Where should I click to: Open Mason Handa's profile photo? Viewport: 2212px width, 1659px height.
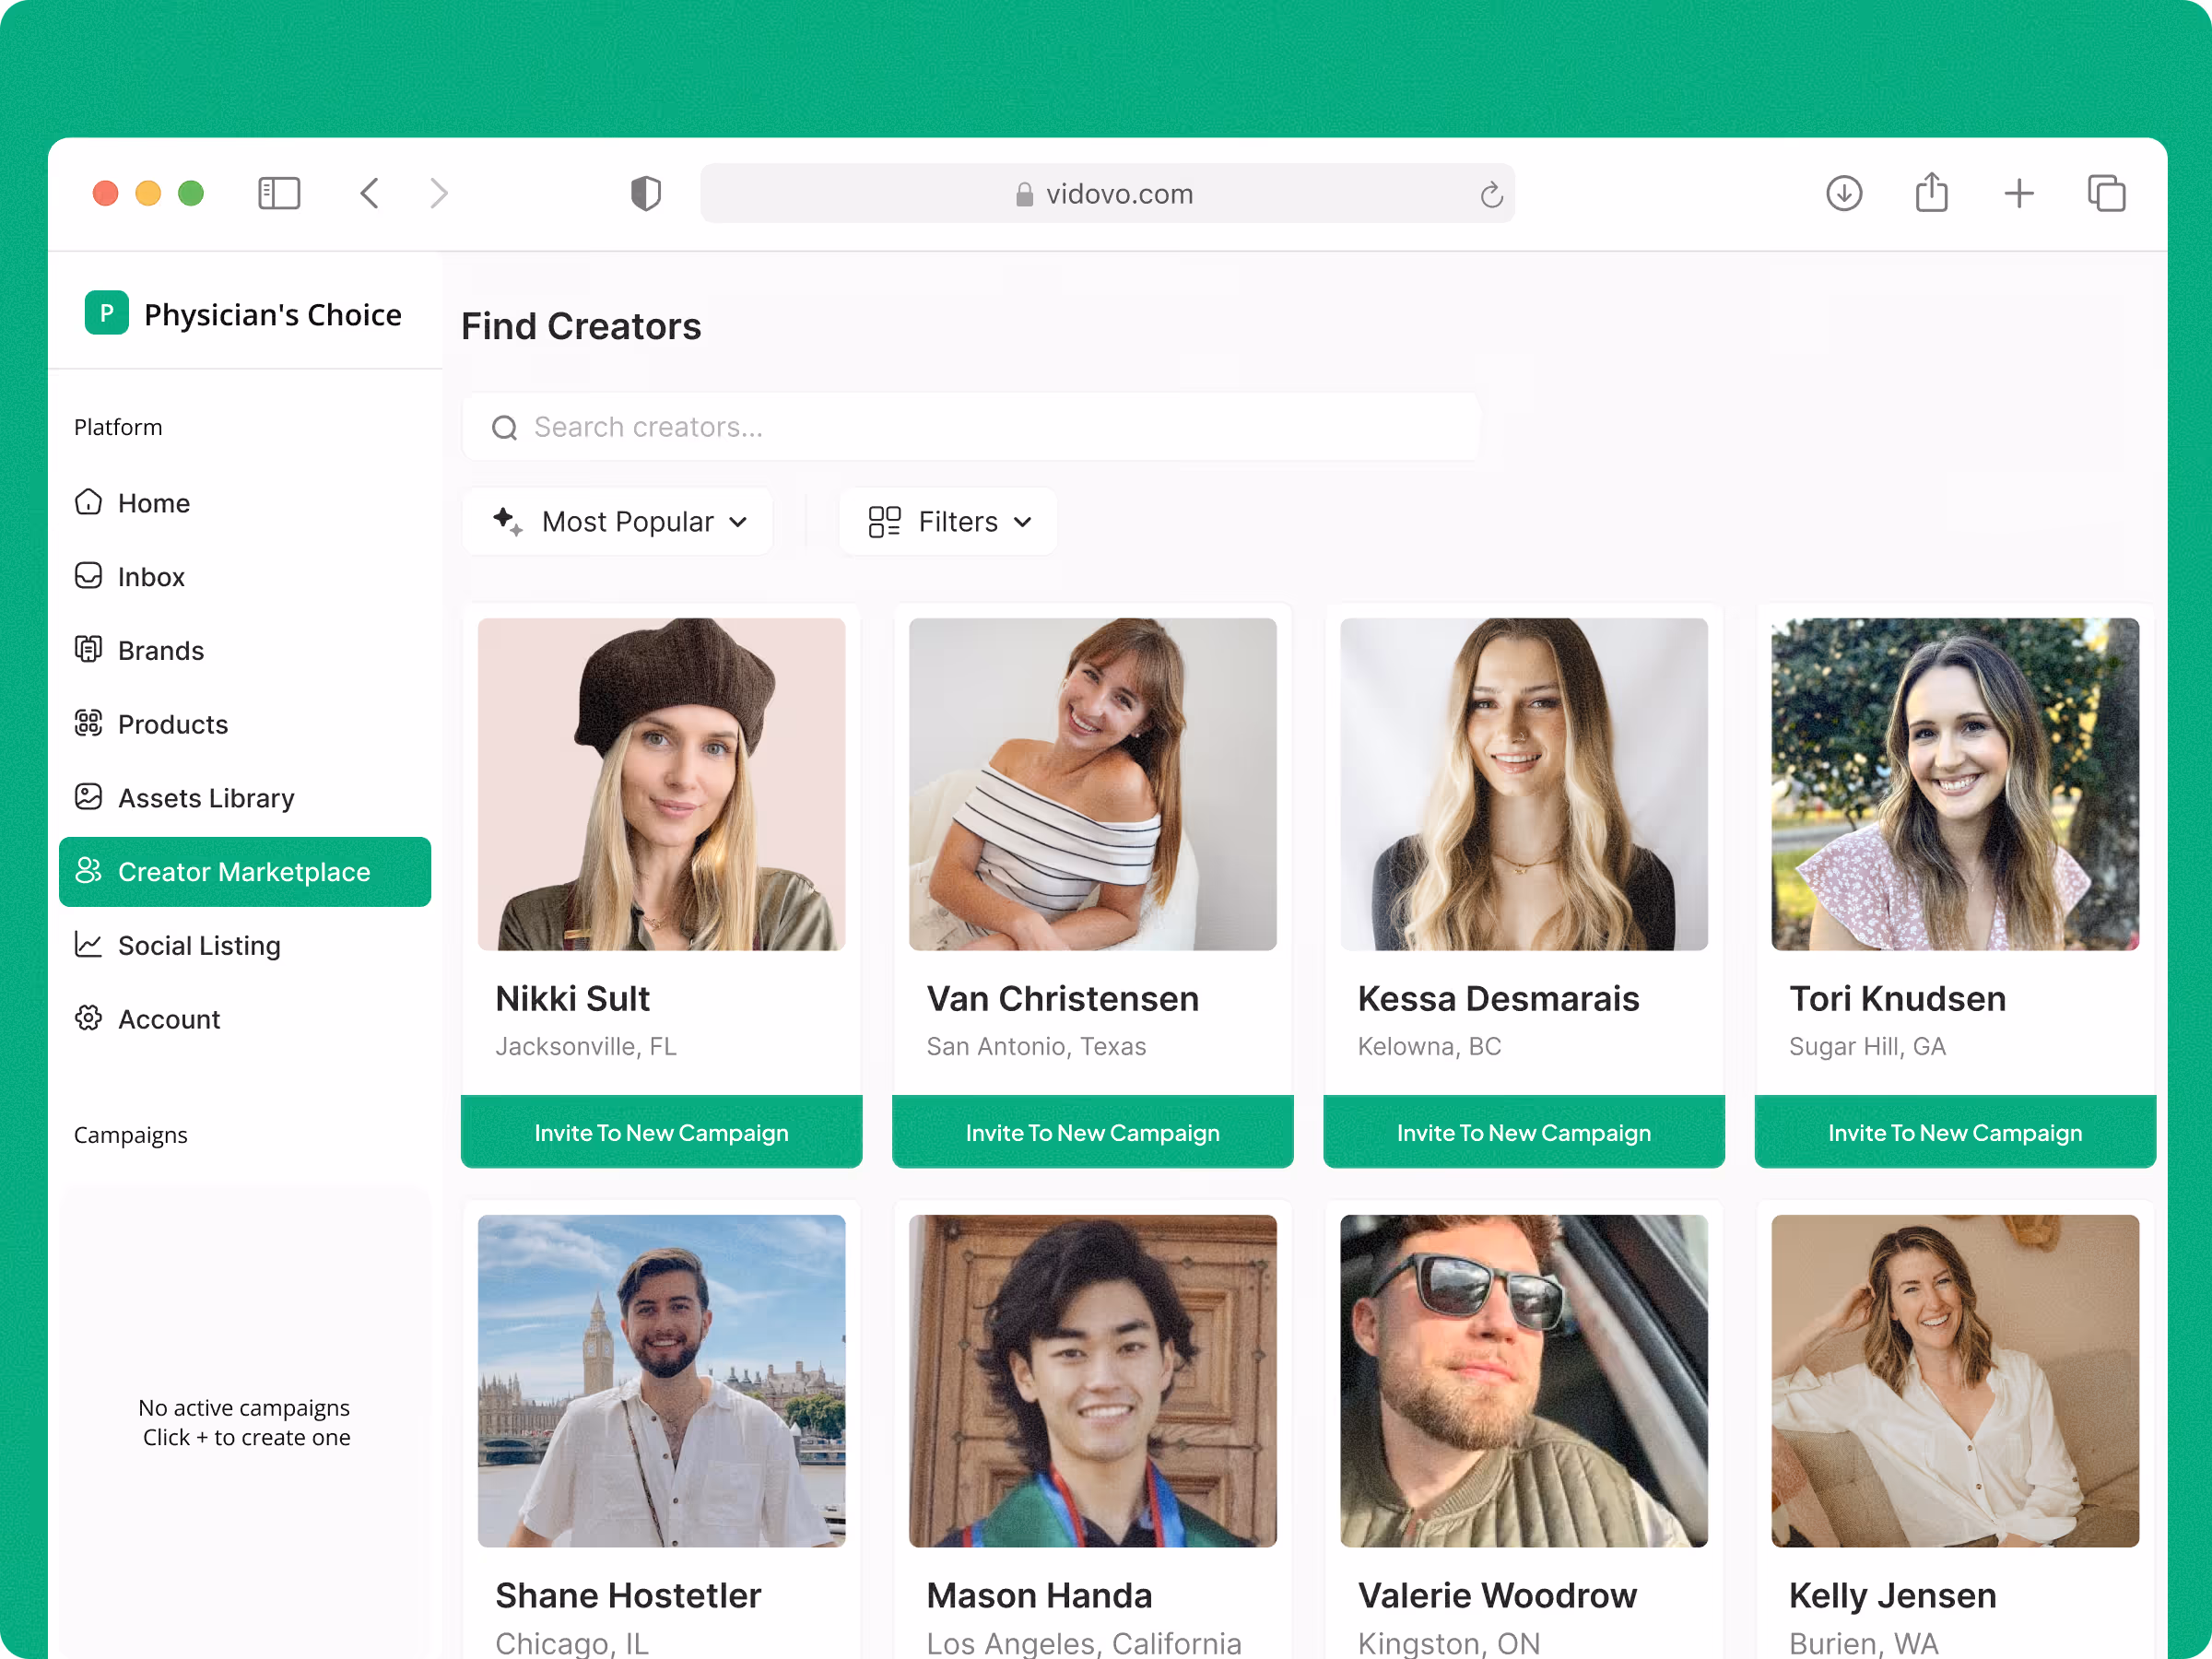click(1093, 1381)
